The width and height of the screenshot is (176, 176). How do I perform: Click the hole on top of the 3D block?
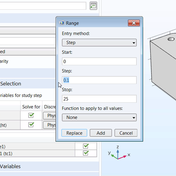[x=171, y=39]
